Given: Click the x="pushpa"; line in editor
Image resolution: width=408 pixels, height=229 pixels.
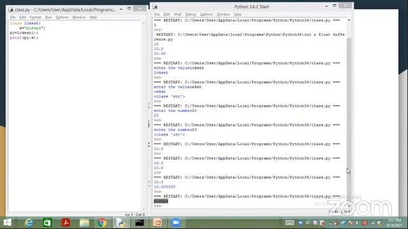Looking at the screenshot, I should pos(33,28).
